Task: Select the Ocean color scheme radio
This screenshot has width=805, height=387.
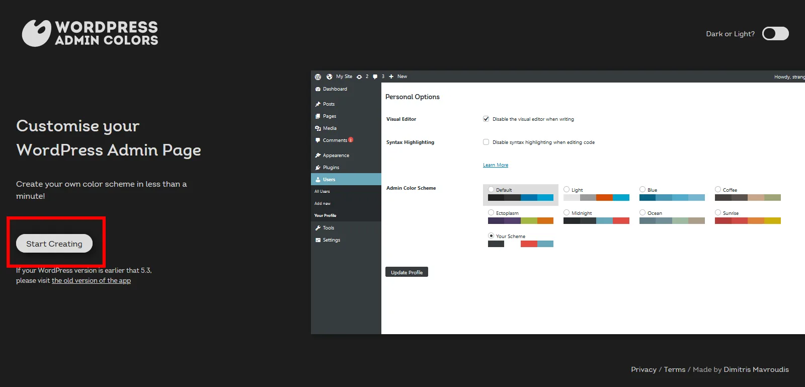Action: pyautogui.click(x=642, y=213)
